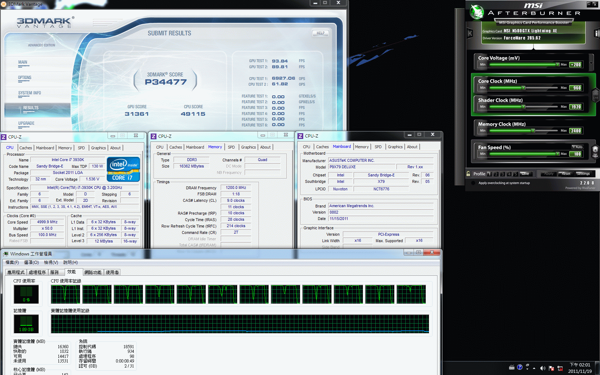Open the Caches tab in CPU-tab CPU-Z window
Screen dimensions: 600x375
click(x=26, y=148)
